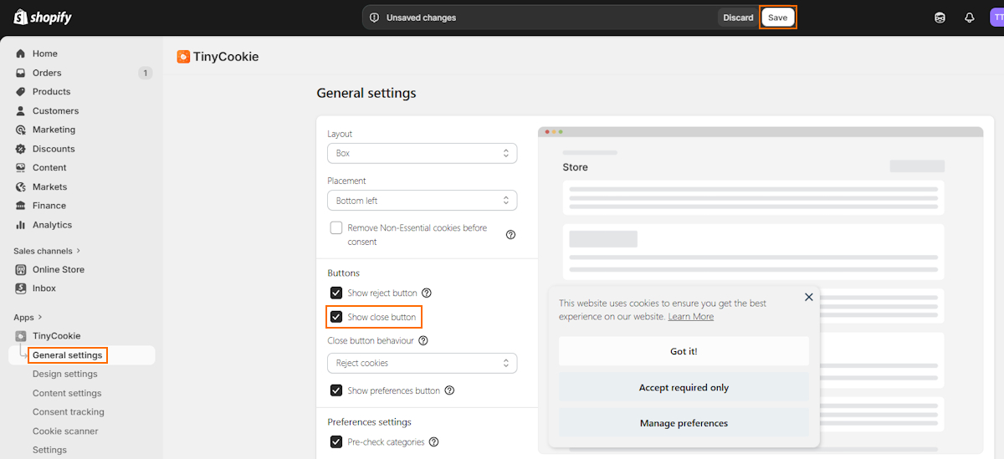This screenshot has height=459, width=1004.
Task: Close the cookie banner preview with X
Action: click(808, 297)
